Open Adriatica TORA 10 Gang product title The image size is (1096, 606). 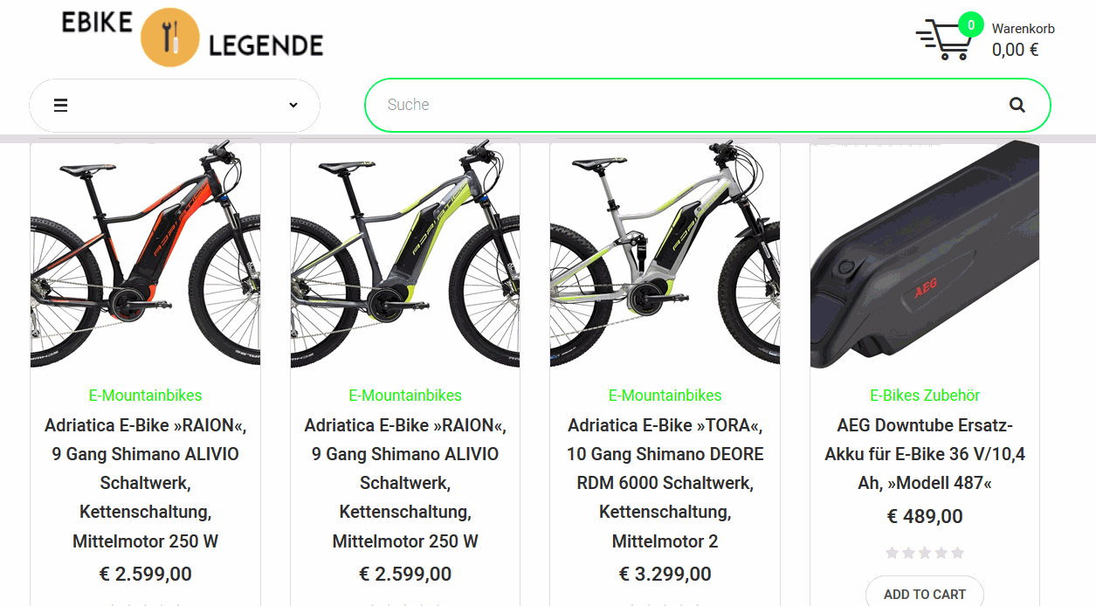[665, 483]
